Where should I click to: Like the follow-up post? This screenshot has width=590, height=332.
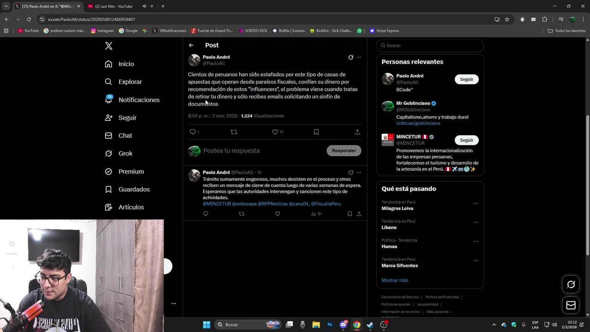pos(277,213)
